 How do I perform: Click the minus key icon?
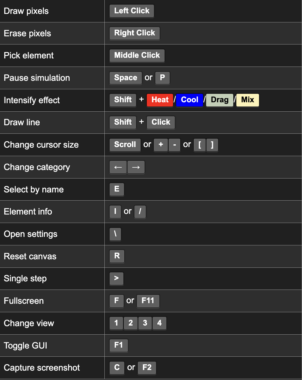[x=175, y=145]
